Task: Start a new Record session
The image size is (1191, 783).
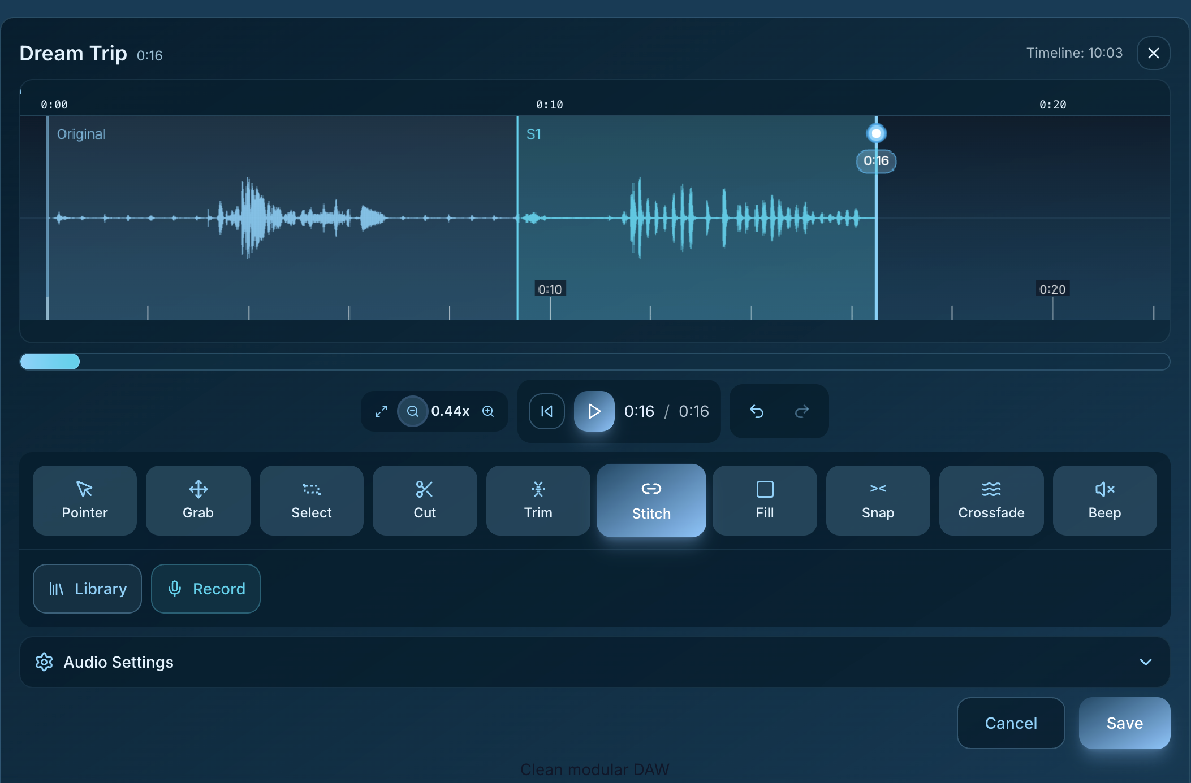Action: pos(205,588)
